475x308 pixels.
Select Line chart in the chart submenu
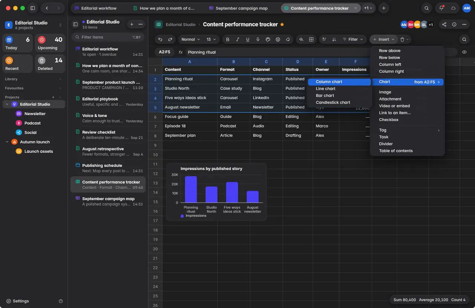coord(340,89)
